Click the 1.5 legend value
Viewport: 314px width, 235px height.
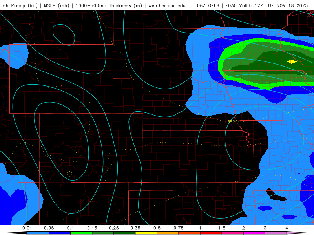(x=222, y=228)
